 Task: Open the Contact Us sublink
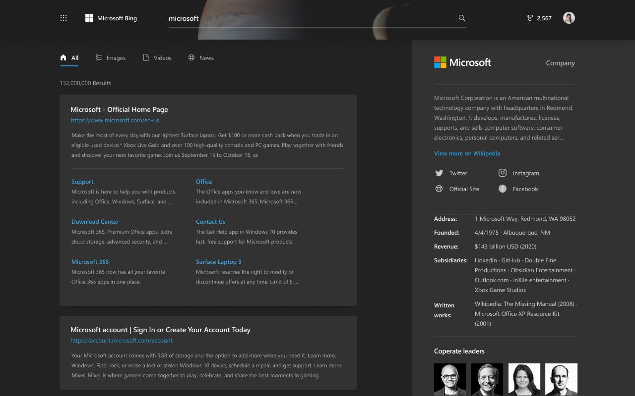coord(210,222)
